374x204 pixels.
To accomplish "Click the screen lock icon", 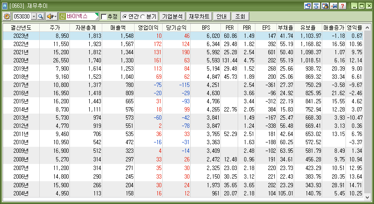I will (x=325, y=6).
